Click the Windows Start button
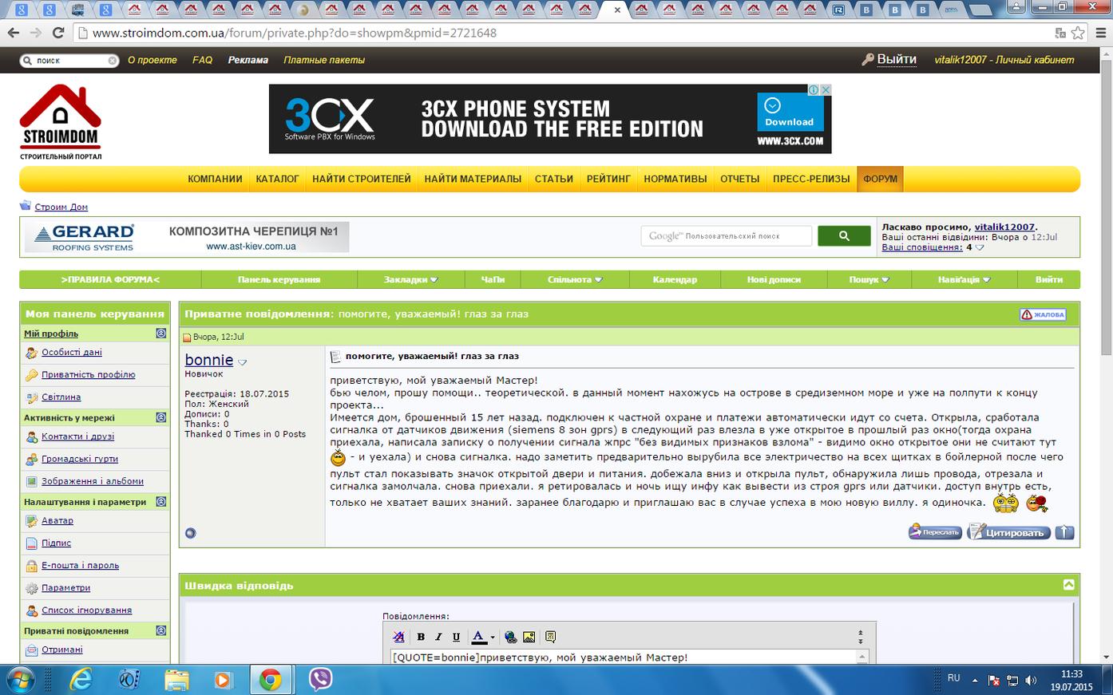 22,679
